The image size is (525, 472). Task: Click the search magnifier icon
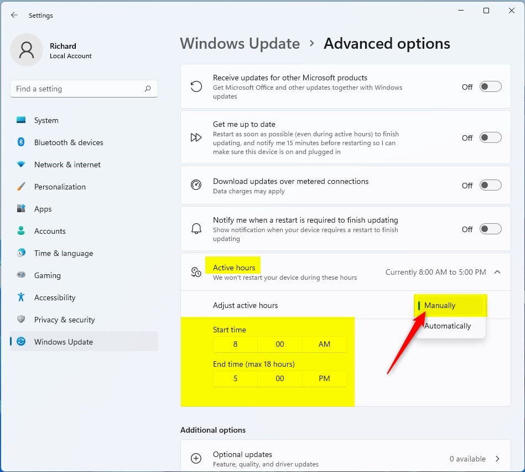(x=148, y=89)
